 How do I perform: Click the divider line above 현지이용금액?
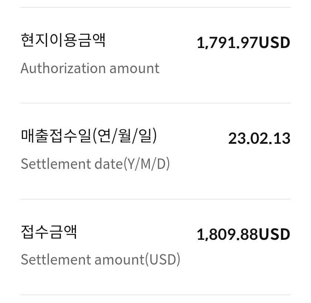155,7
